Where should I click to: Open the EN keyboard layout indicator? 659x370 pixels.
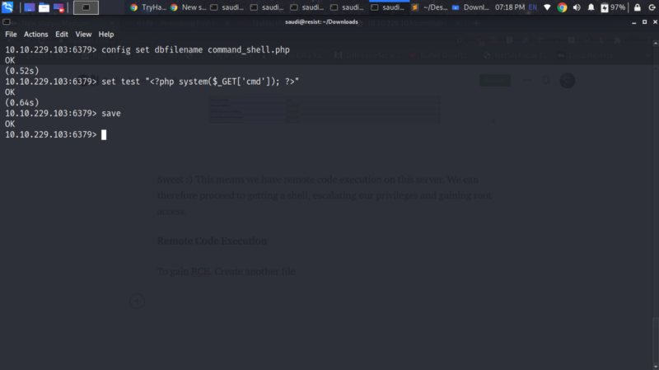coord(532,7)
